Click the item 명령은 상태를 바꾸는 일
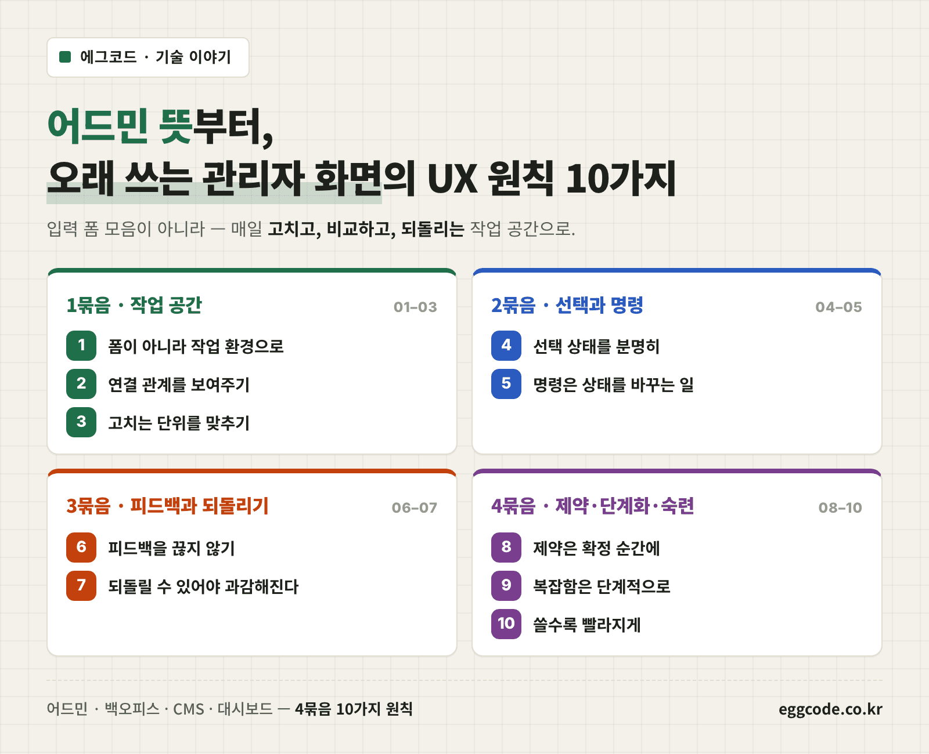929x754 pixels. pos(614,385)
